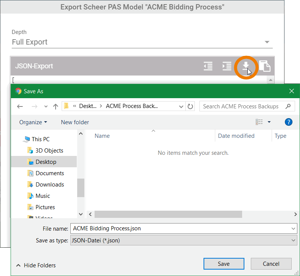
Task: Select Downloads in the folder tree
Action: [x=50, y=184]
